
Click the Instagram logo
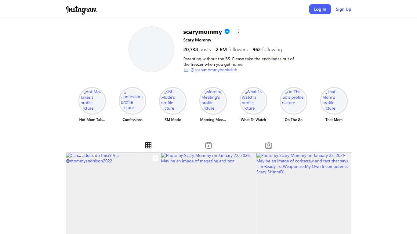pos(82,9)
